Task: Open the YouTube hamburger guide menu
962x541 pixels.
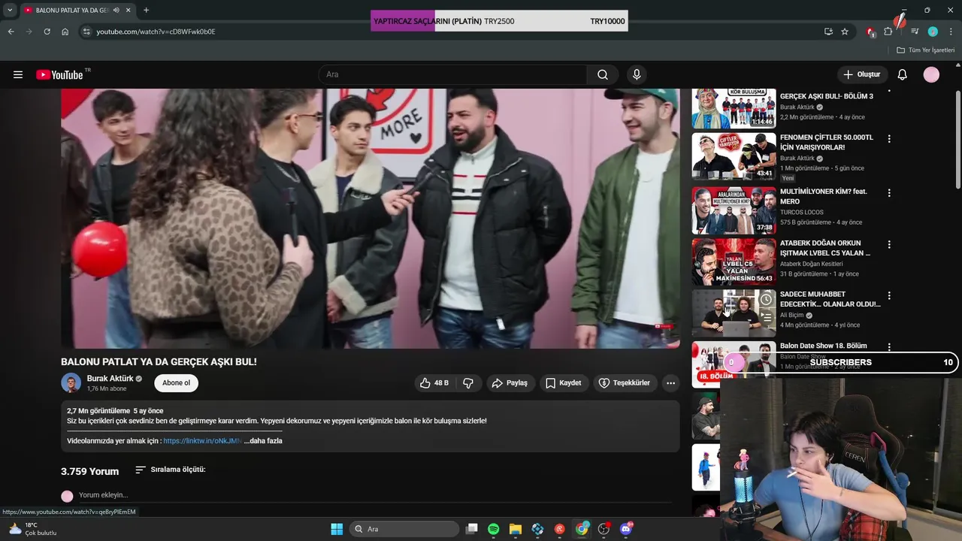Action: pos(18,74)
